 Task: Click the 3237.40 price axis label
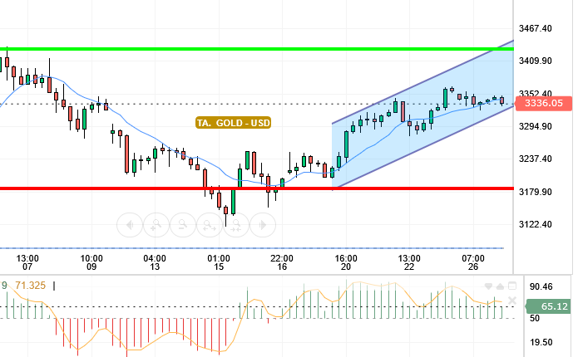tap(536, 159)
